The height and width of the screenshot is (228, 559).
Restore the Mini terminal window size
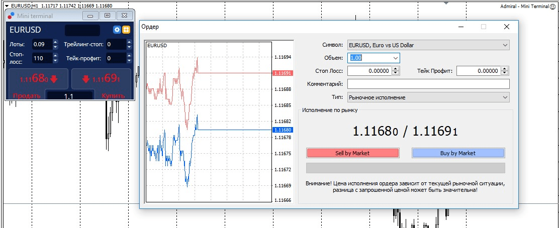[107, 16]
